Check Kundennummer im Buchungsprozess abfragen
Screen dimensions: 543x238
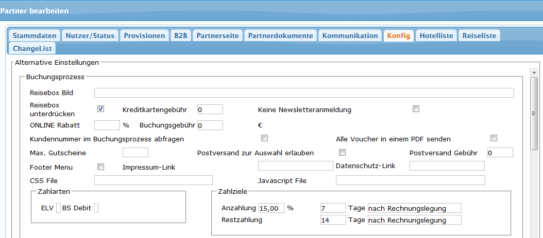(x=265, y=138)
